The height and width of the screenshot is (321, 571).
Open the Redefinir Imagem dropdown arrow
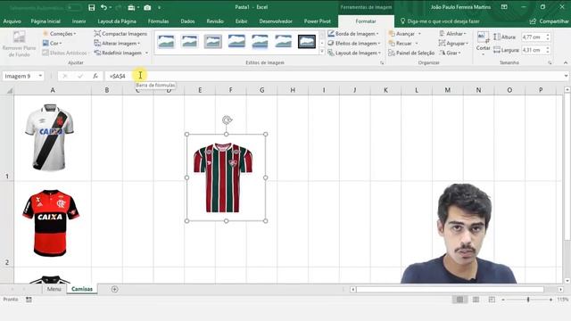146,53
